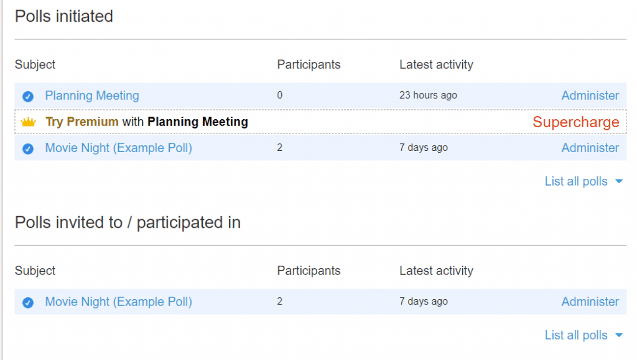The width and height of the screenshot is (637, 360).
Task: Administer the Planning Meeting poll
Action: (x=590, y=96)
